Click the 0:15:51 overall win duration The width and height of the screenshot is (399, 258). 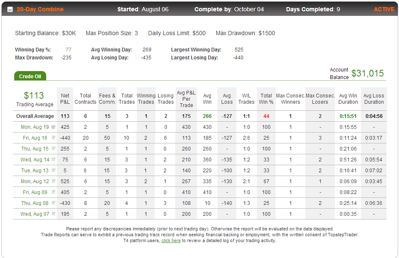[348, 116]
